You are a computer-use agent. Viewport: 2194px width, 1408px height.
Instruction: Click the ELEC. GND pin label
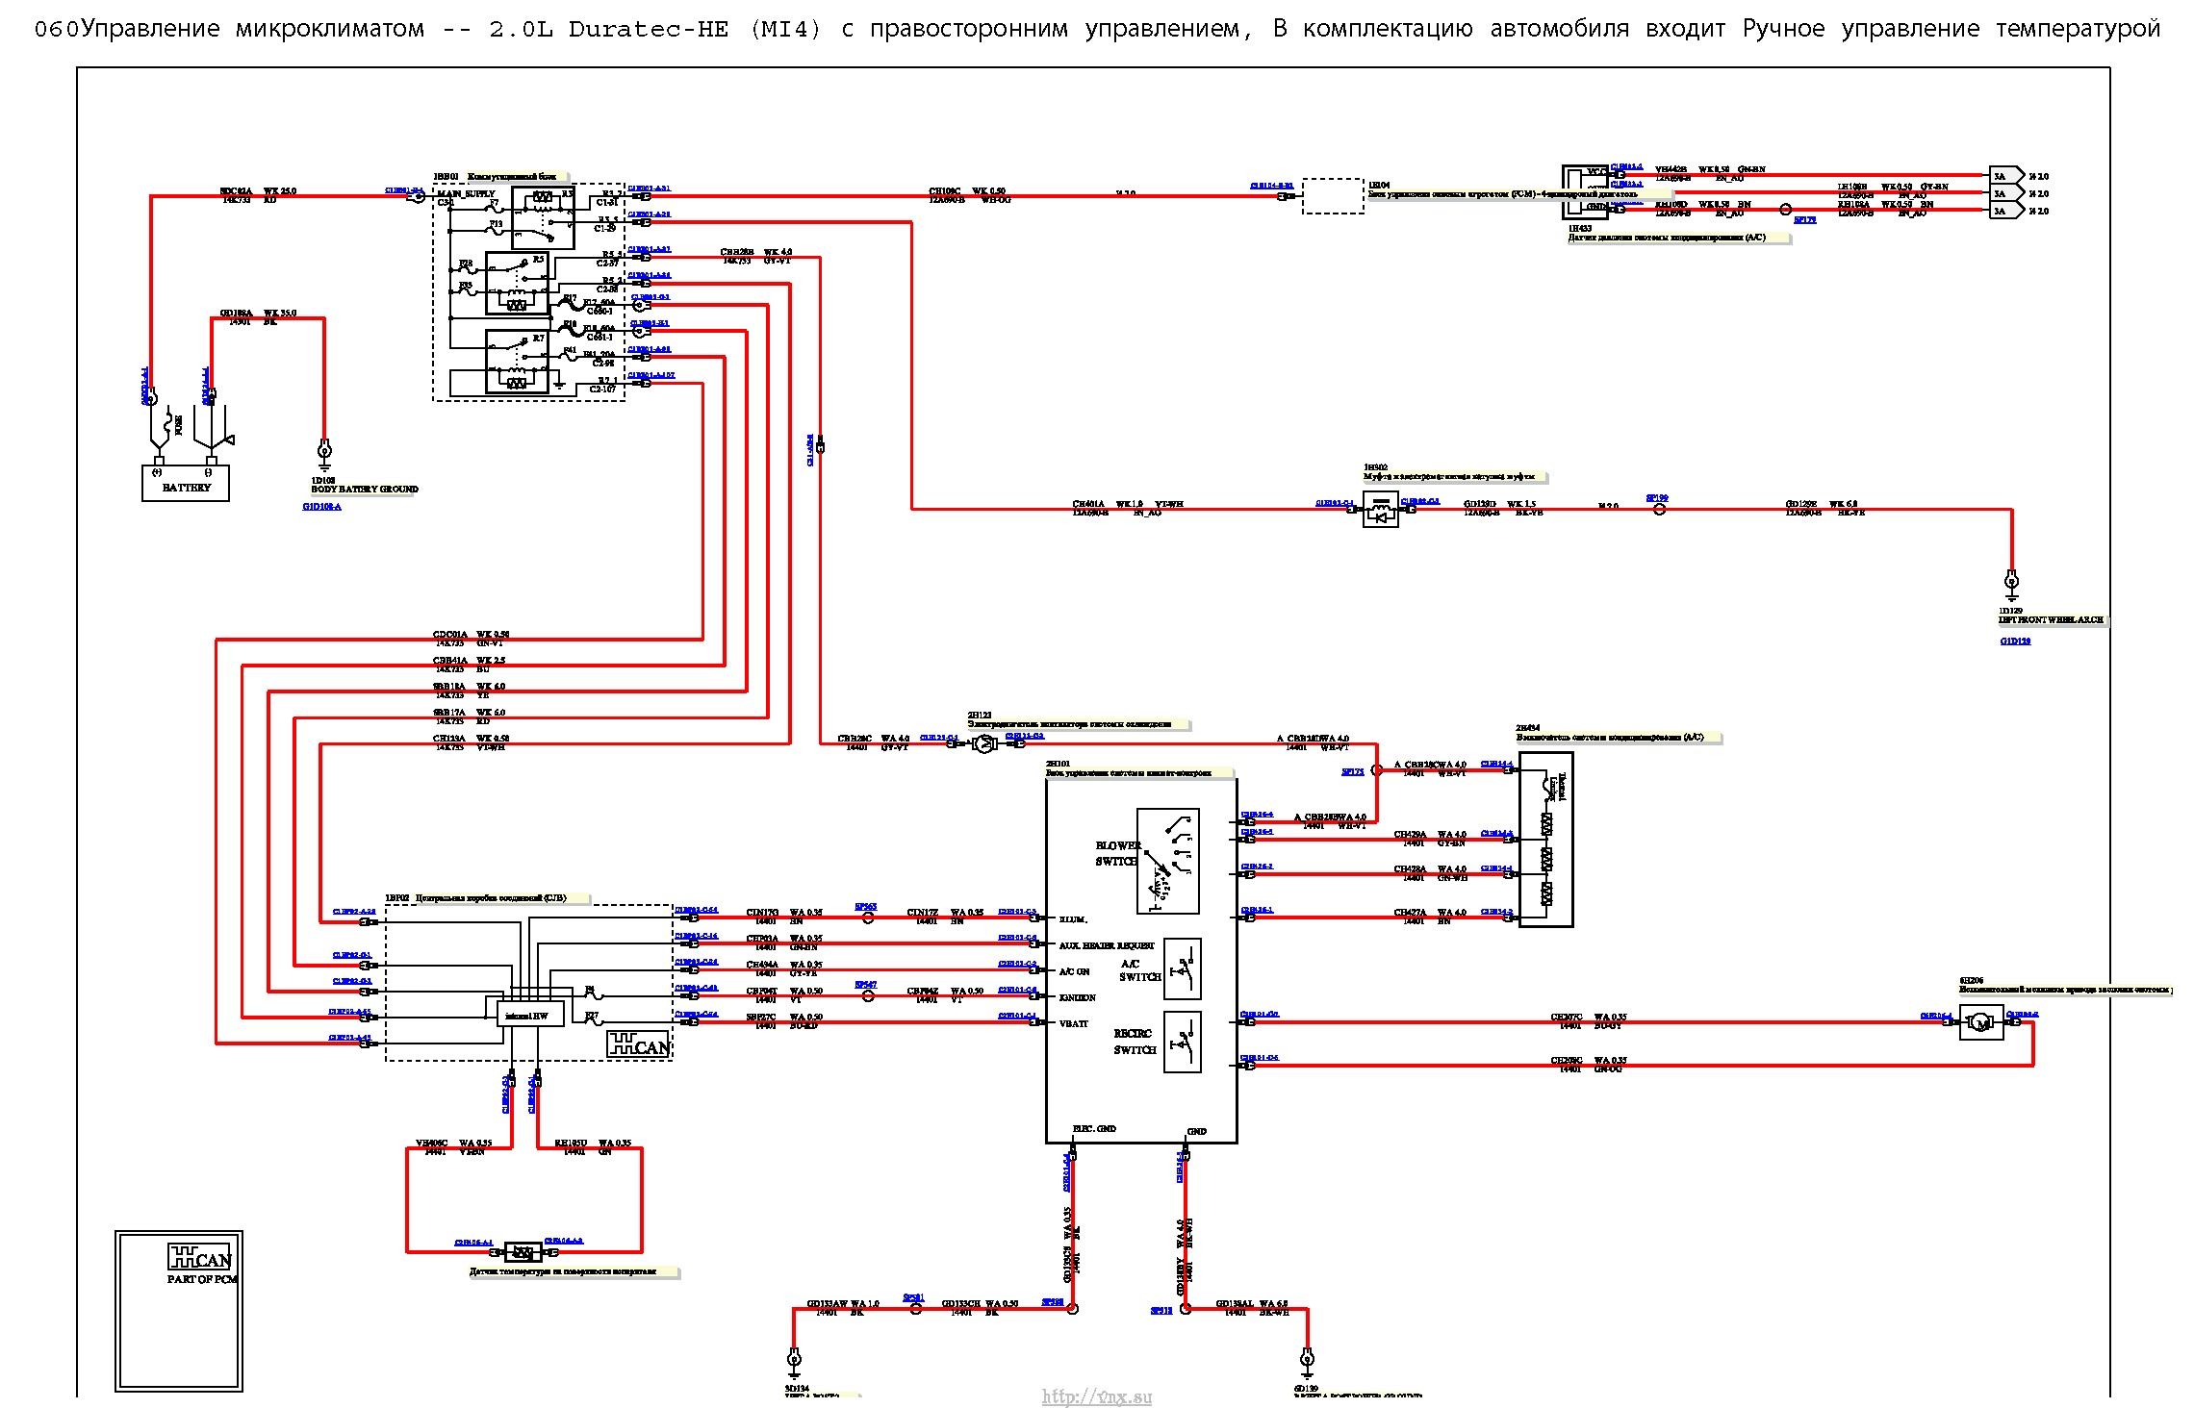coord(1094,1129)
